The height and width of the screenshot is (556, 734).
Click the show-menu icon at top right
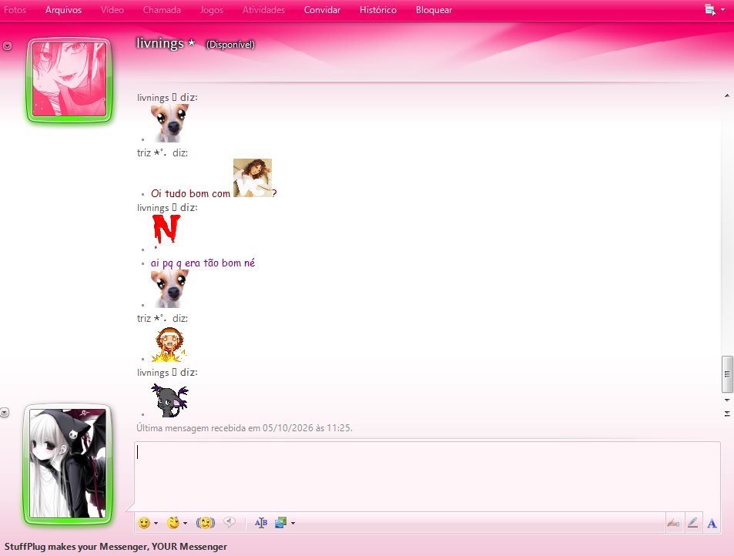pyautogui.click(x=709, y=9)
